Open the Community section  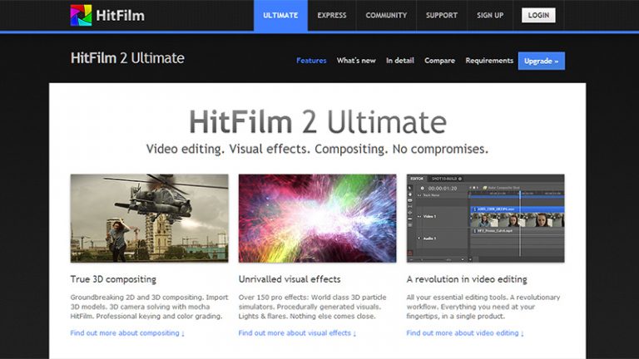386,15
